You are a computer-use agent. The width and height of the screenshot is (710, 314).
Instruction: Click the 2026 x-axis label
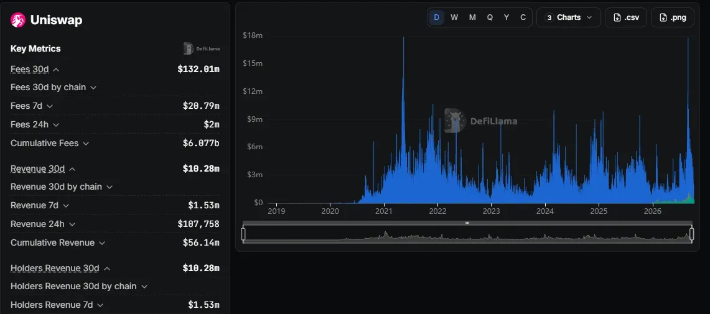pyautogui.click(x=653, y=211)
